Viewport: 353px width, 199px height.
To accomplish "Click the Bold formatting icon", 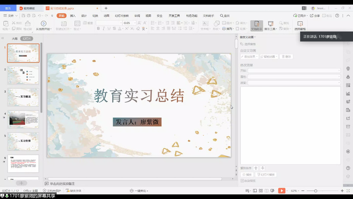I will click(98, 29).
